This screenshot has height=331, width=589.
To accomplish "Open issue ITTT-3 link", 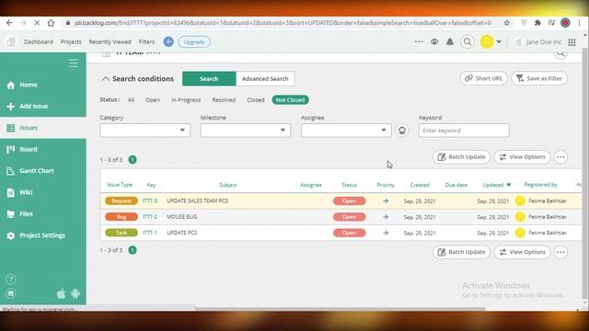I will (150, 200).
